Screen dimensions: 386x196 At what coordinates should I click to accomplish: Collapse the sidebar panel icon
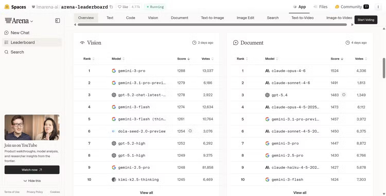click(x=58, y=21)
